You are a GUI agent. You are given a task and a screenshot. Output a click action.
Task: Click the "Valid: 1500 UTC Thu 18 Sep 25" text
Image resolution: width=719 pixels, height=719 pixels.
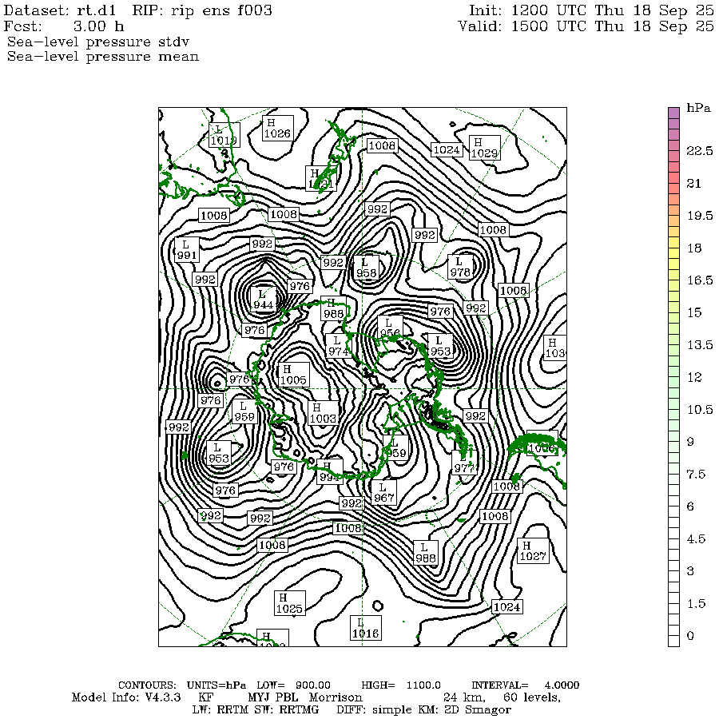tap(586, 26)
